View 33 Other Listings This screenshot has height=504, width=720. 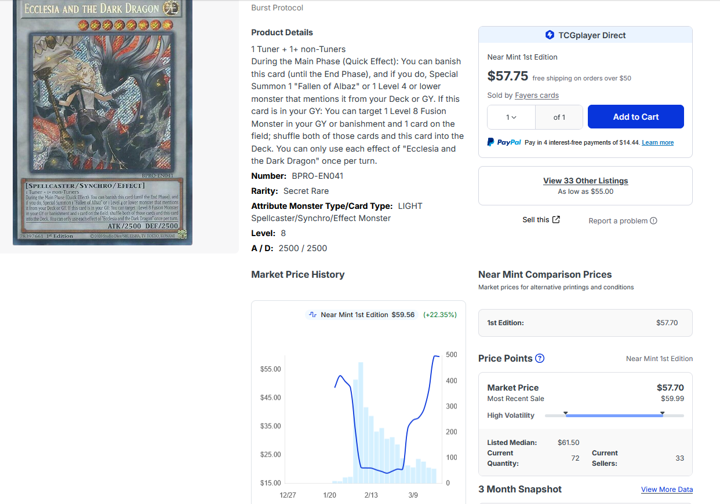coord(586,181)
